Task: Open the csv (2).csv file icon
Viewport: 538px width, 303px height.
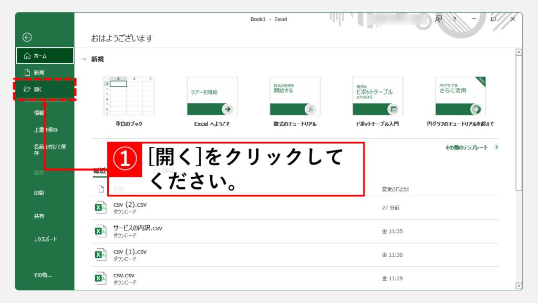Action: click(x=100, y=208)
